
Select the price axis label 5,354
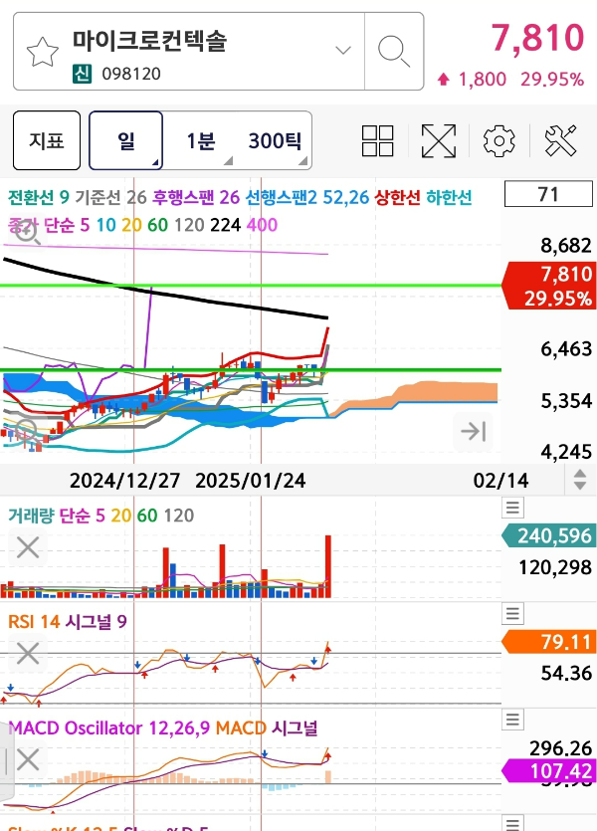[566, 401]
